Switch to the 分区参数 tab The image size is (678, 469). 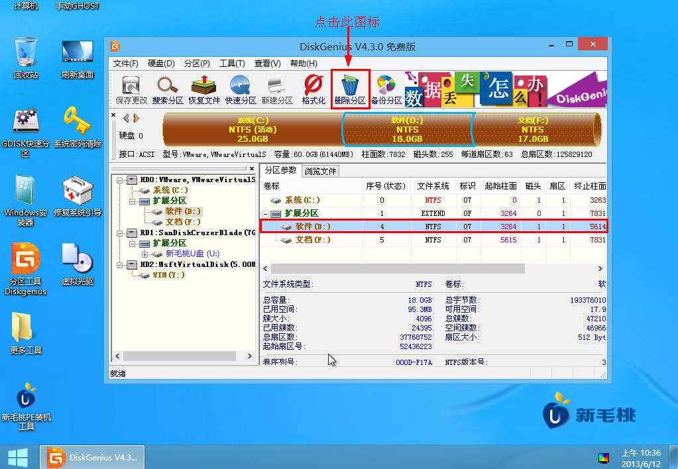280,170
